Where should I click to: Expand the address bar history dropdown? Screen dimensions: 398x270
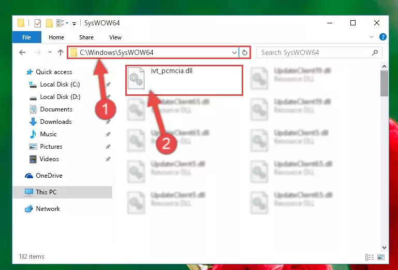(x=234, y=53)
